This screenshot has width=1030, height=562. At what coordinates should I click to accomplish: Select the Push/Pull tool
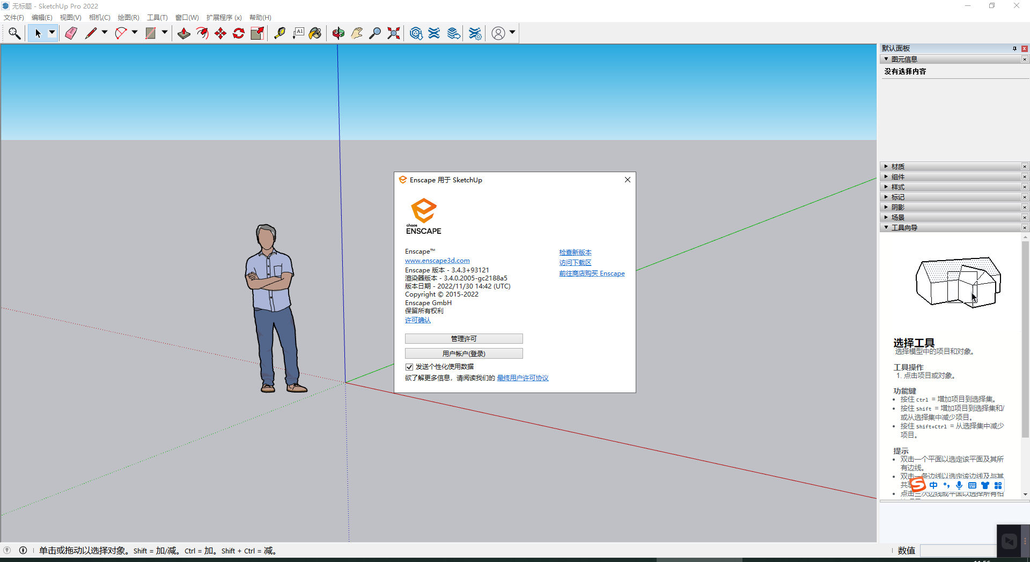tap(183, 33)
